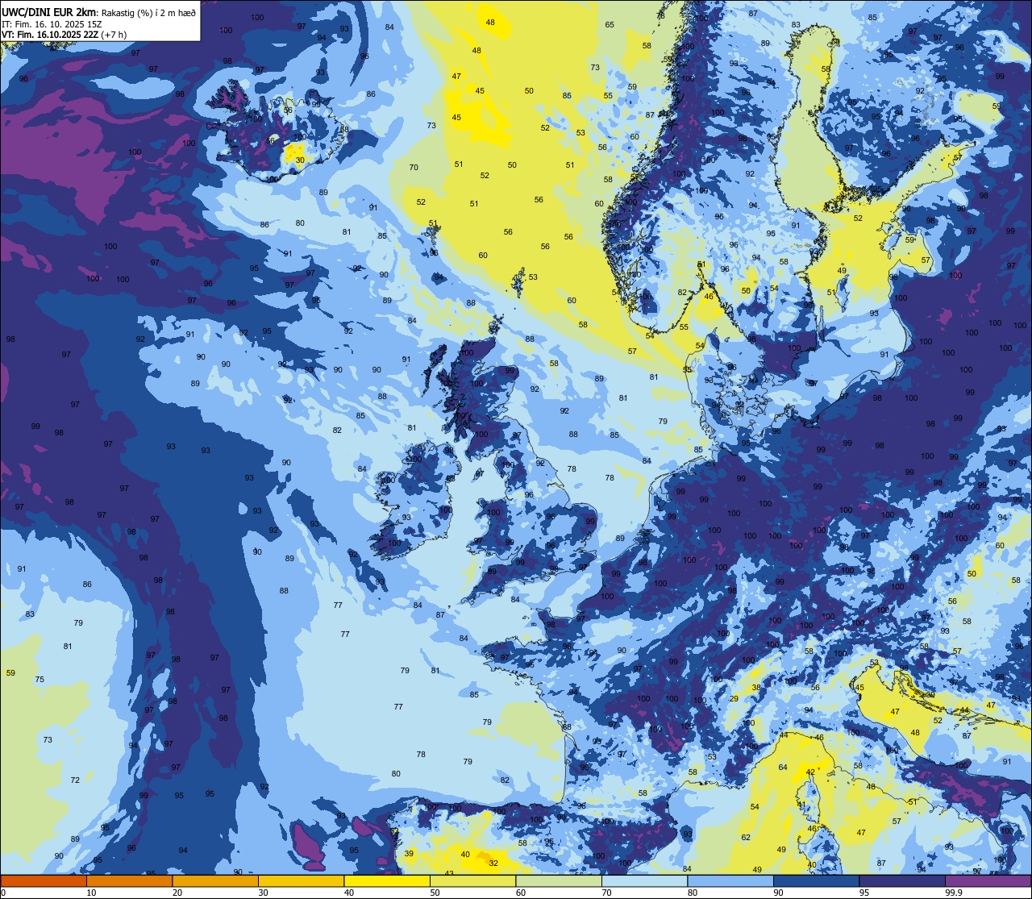Screen dimensions: 1032x899
Task: Click the 90–95 medium blue legend swatch
Action: click(x=816, y=881)
